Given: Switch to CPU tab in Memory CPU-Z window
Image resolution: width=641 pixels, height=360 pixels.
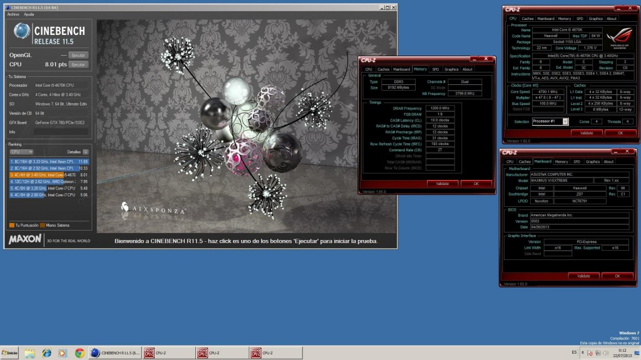Looking at the screenshot, I should pos(369,69).
